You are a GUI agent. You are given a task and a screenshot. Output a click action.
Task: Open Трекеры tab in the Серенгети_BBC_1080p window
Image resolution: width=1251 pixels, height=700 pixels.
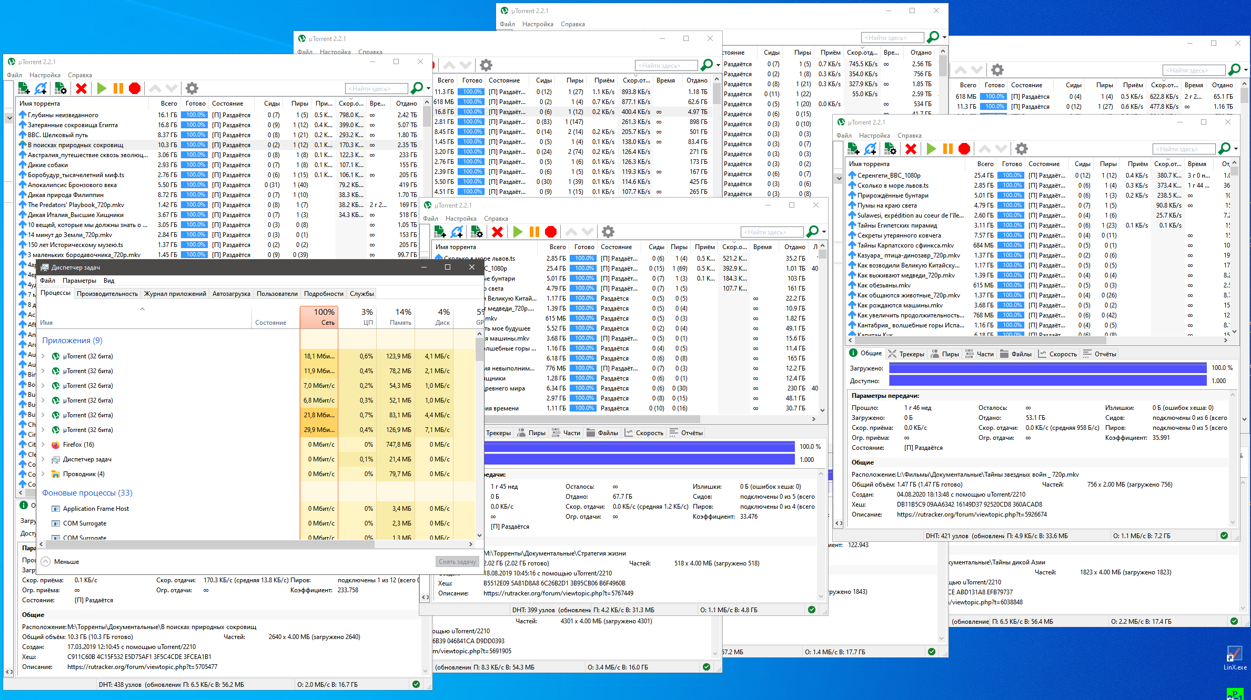tap(906, 354)
